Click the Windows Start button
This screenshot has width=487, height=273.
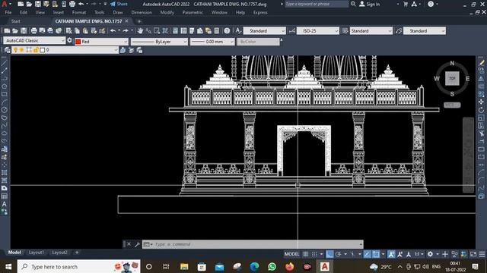[8, 266]
